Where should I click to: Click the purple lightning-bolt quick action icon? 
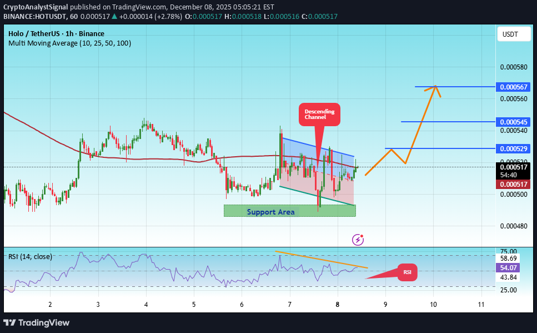point(358,239)
